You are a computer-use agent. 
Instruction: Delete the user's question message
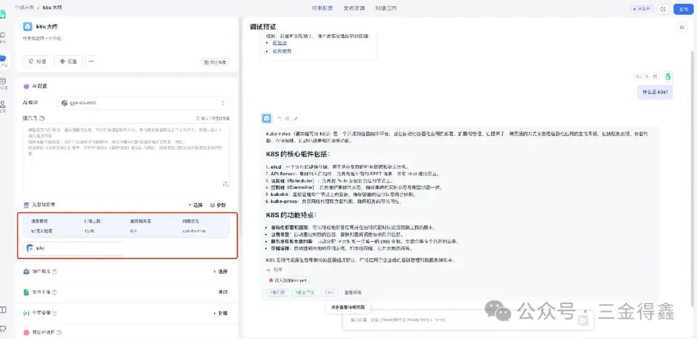[x=654, y=76]
